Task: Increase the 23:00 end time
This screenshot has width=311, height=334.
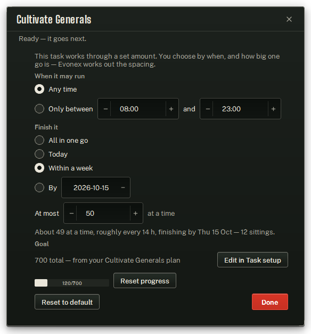Action: (x=273, y=109)
